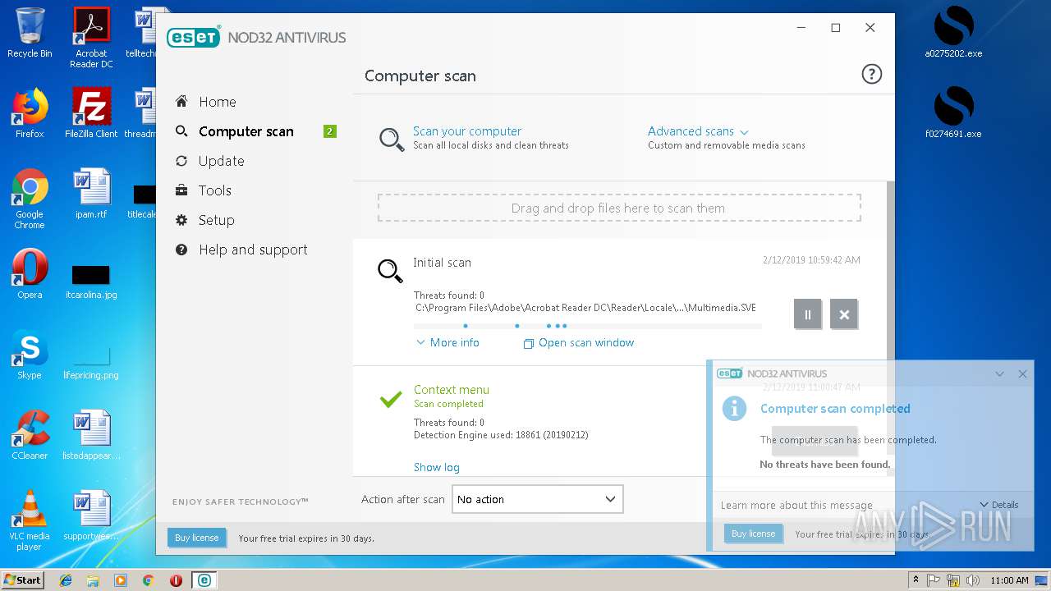Screen dimensions: 1051x591
Task: Click the taskbar clock 11:00 AM
Action: coord(1009,580)
